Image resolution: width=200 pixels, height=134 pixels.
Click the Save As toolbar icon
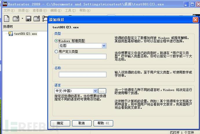pyautogui.click(x=37, y=19)
